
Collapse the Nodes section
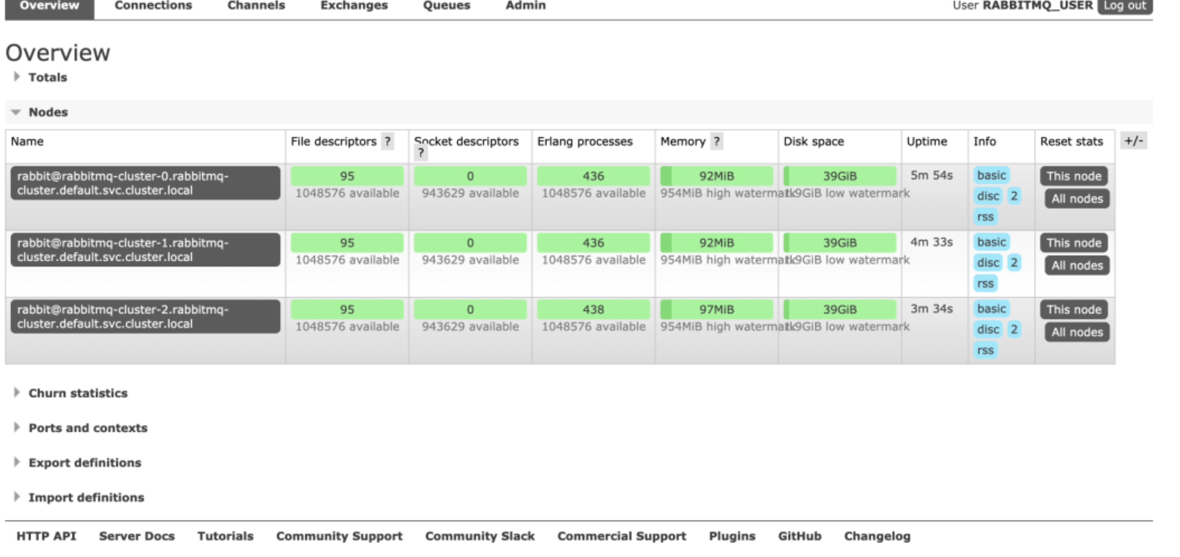[48, 112]
